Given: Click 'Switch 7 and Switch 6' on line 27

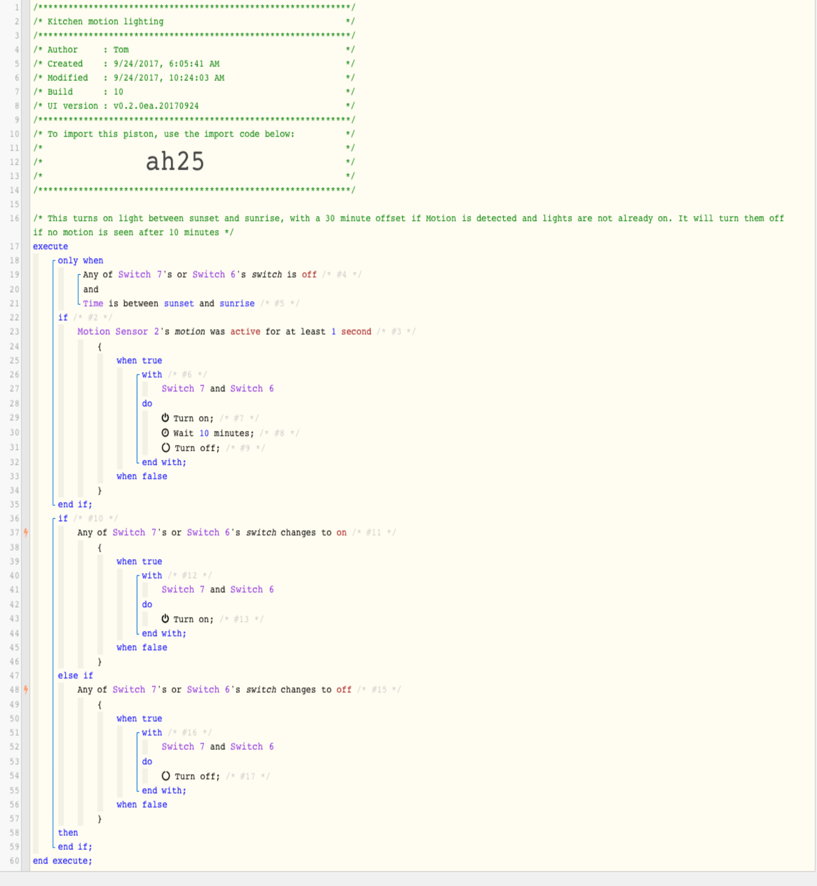Looking at the screenshot, I should [217, 389].
